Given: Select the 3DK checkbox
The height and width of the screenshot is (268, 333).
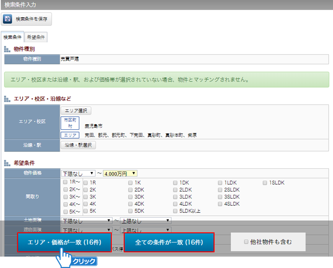Looking at the screenshot, I should (130, 197).
